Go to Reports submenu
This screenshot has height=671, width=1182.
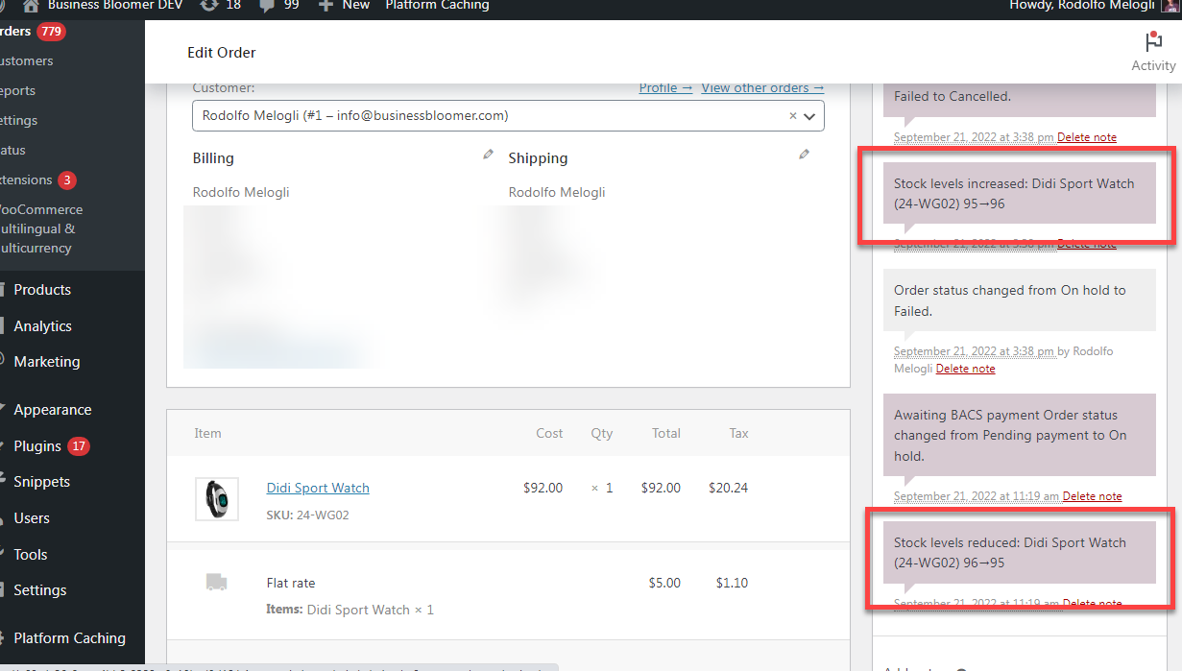point(17,90)
